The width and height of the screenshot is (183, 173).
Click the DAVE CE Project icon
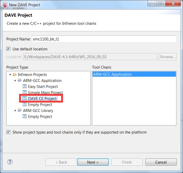click(x=25, y=98)
